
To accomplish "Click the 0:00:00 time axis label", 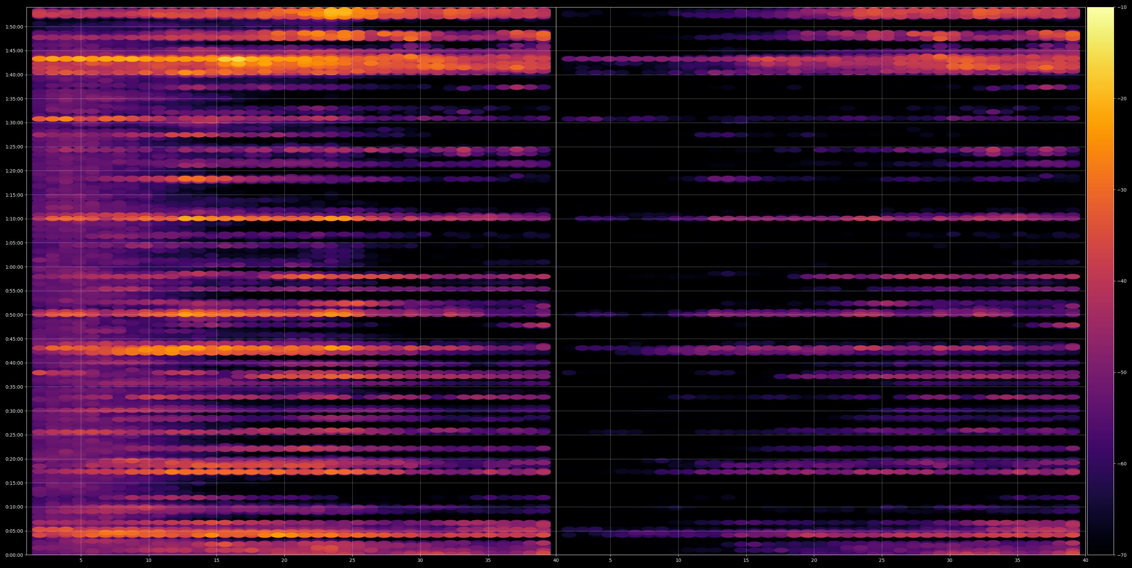I will tap(14, 555).
